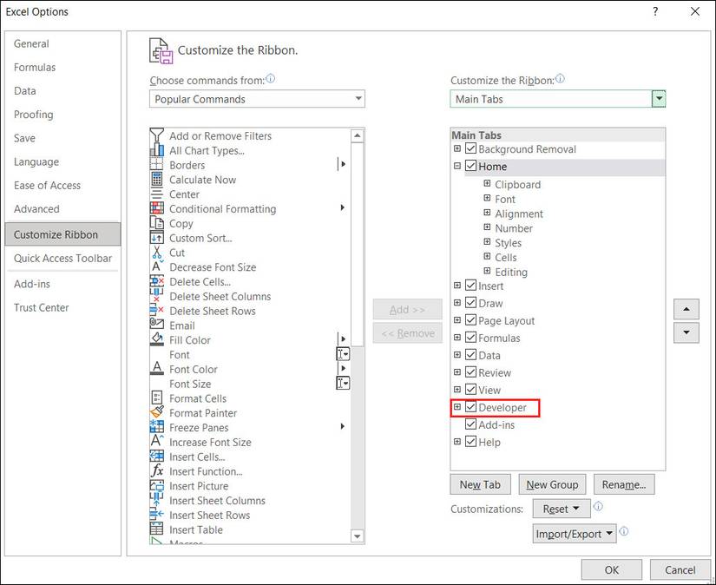The width and height of the screenshot is (716, 585).
Task: Click the Cut scissors icon
Action: point(156,252)
